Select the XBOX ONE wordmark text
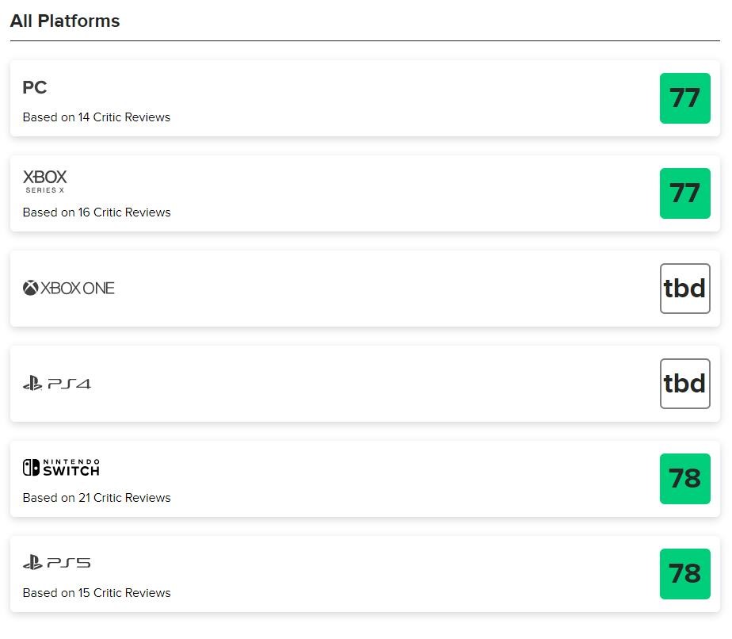Image resolution: width=732 pixels, height=639 pixels. point(78,289)
